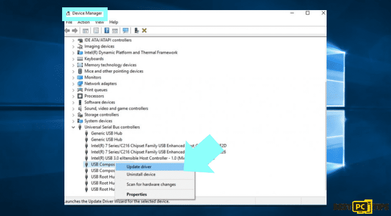This screenshot has height=216, width=391.
Task: Select the Sound, video and game controllers icon
Action: (80, 108)
